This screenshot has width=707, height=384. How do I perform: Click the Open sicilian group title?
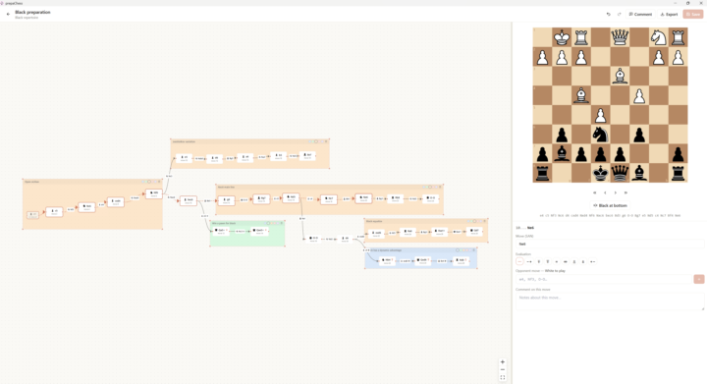pos(31,182)
